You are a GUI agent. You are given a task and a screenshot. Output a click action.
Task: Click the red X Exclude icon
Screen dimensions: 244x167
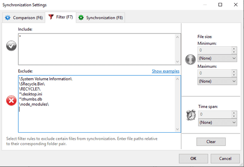click(11, 100)
